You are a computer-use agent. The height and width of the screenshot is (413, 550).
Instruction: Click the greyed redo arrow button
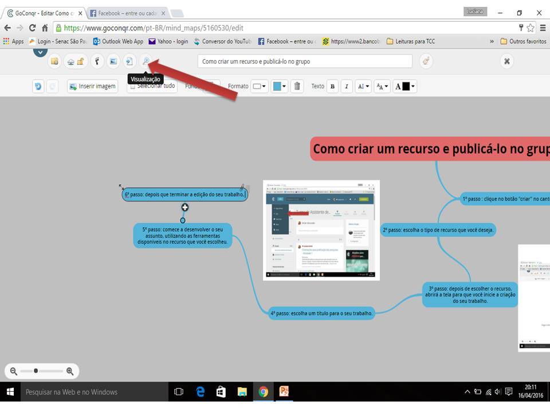[x=52, y=87]
